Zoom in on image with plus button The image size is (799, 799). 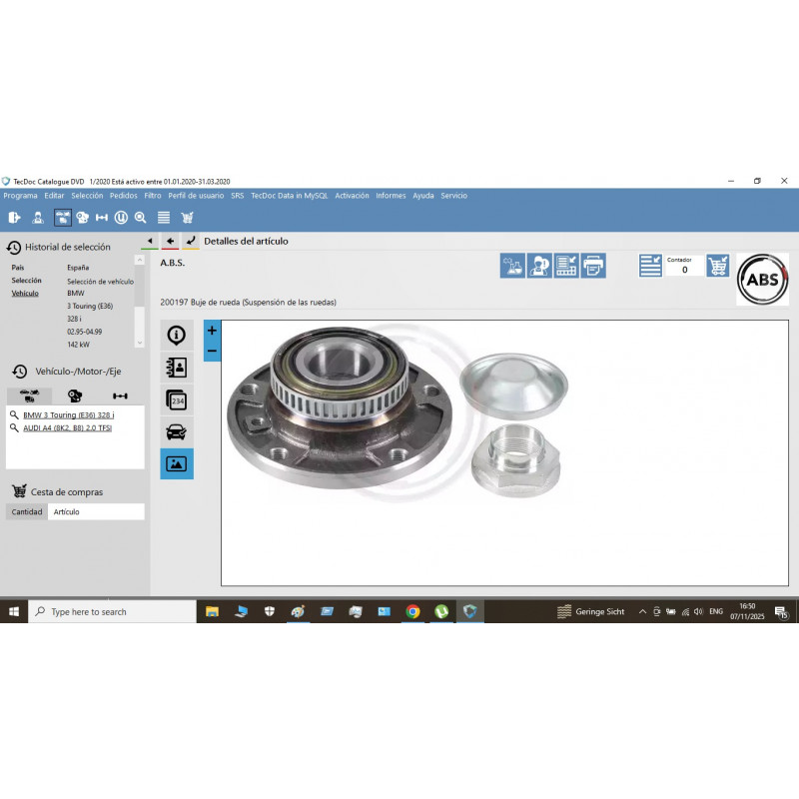point(212,331)
